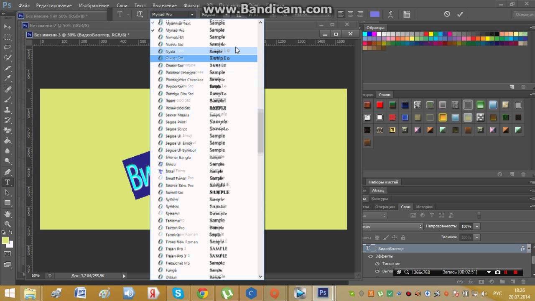
Task: Center align text
Action: pyautogui.click(x=350, y=14)
